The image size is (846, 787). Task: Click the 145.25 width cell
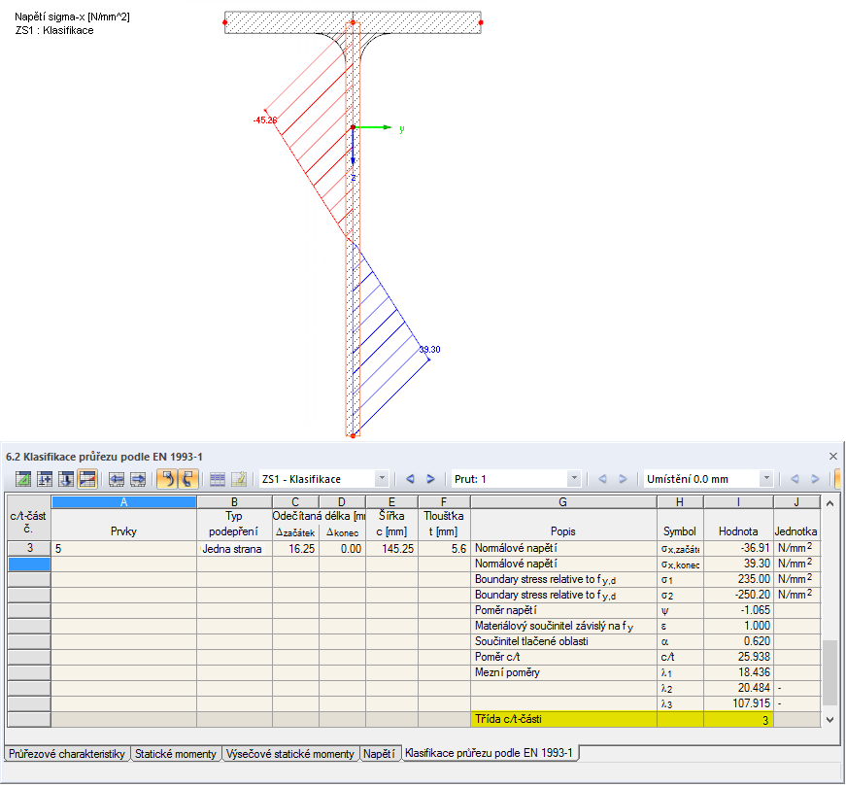[391, 548]
